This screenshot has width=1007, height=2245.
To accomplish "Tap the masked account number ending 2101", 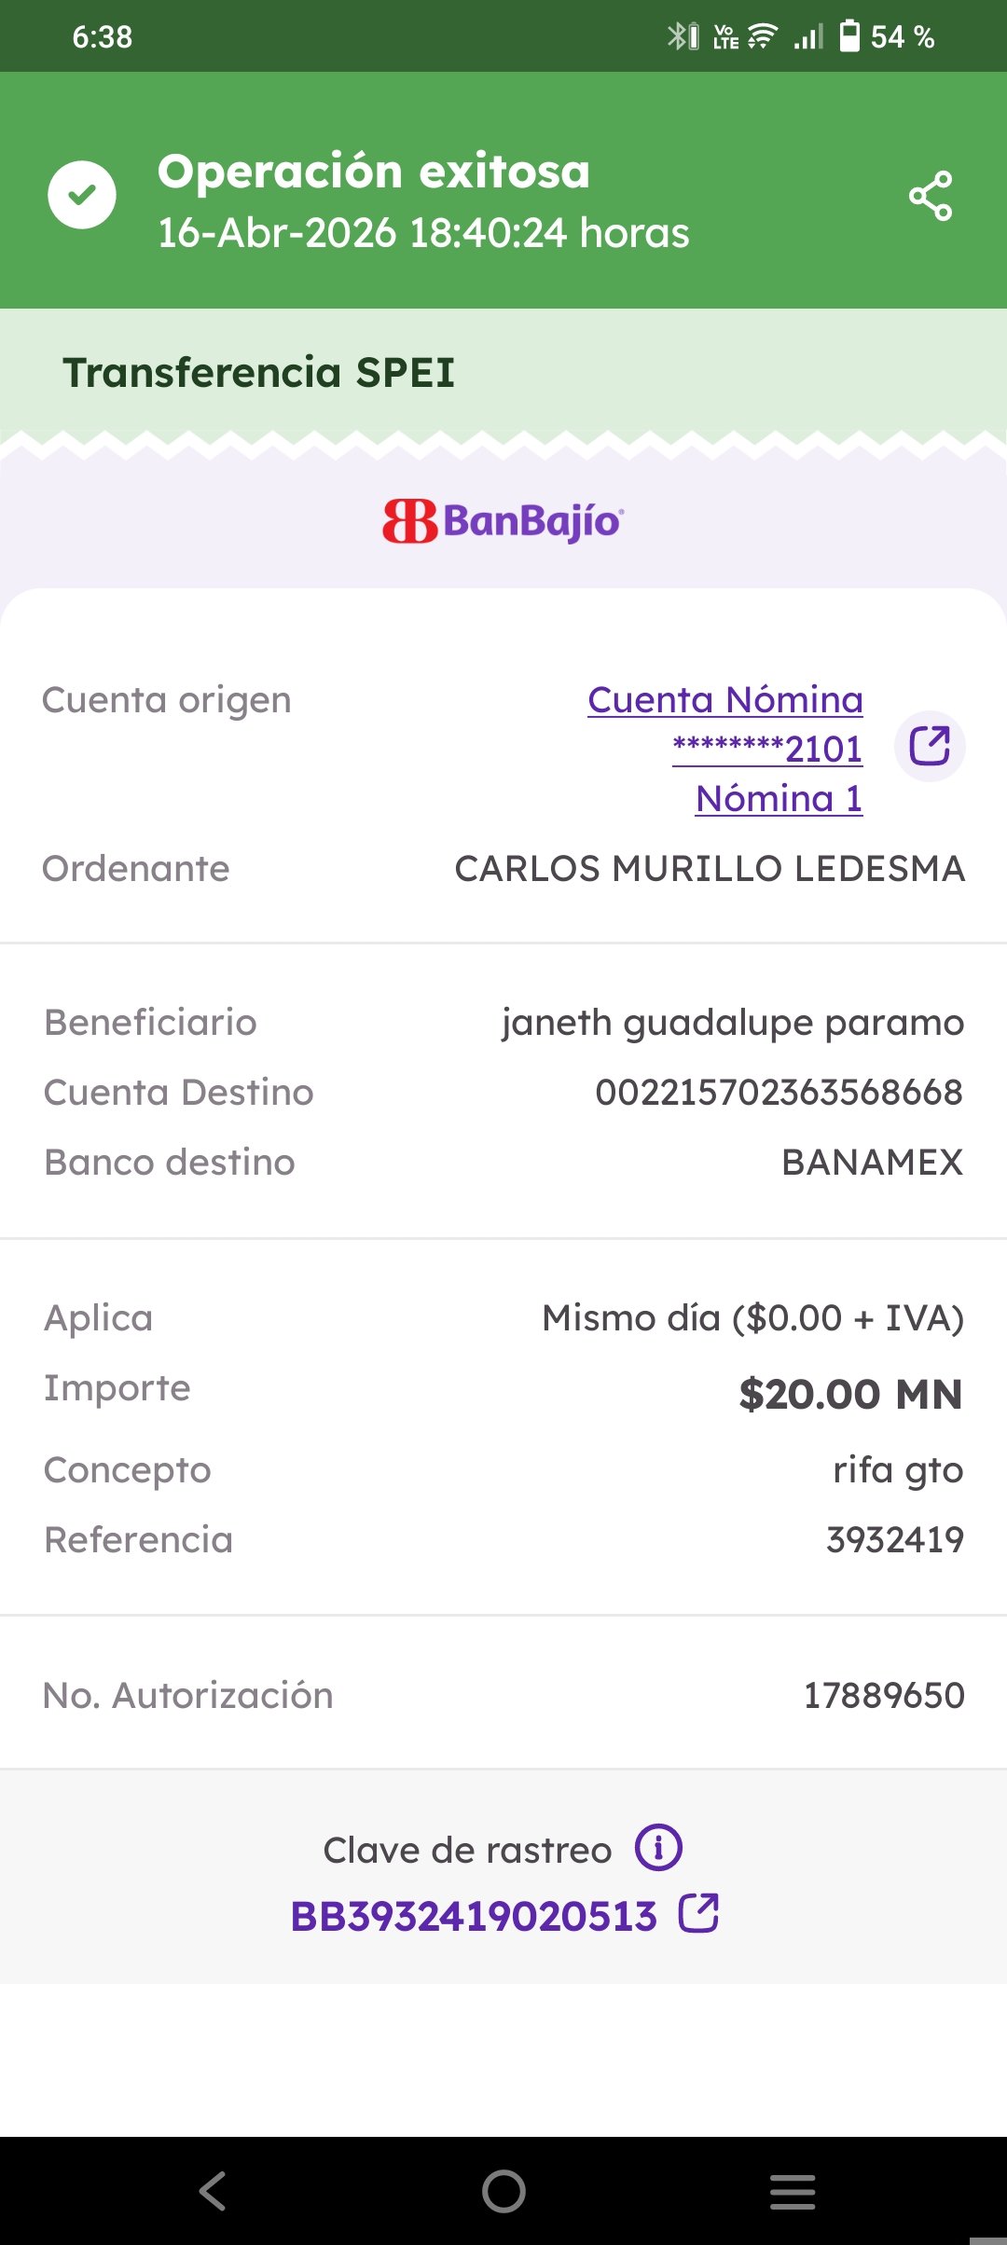I will pyautogui.click(x=767, y=749).
